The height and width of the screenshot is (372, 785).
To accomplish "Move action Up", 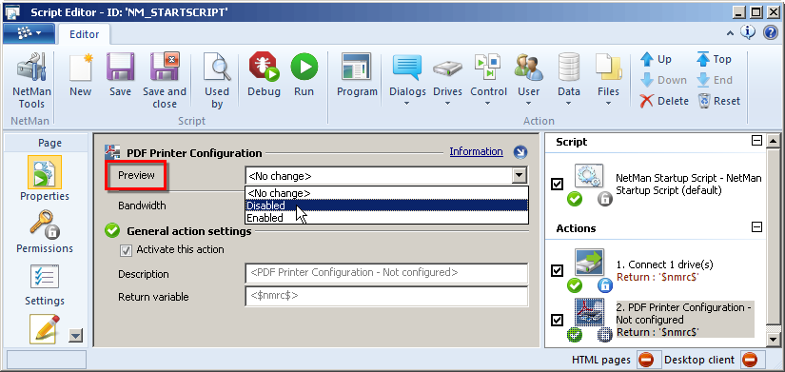I will tap(656, 60).
